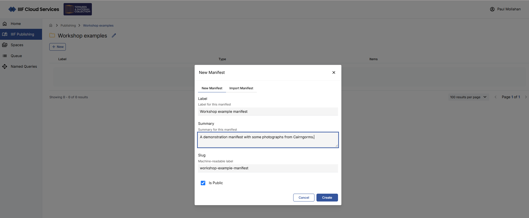
Task: Click the pencil edit icon beside Workshop examples
Action: pyautogui.click(x=114, y=36)
